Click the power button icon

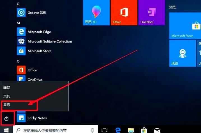[6, 119]
